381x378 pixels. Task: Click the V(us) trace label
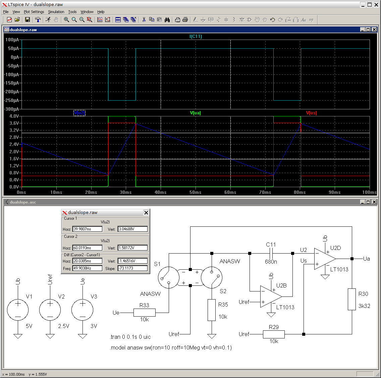point(311,113)
